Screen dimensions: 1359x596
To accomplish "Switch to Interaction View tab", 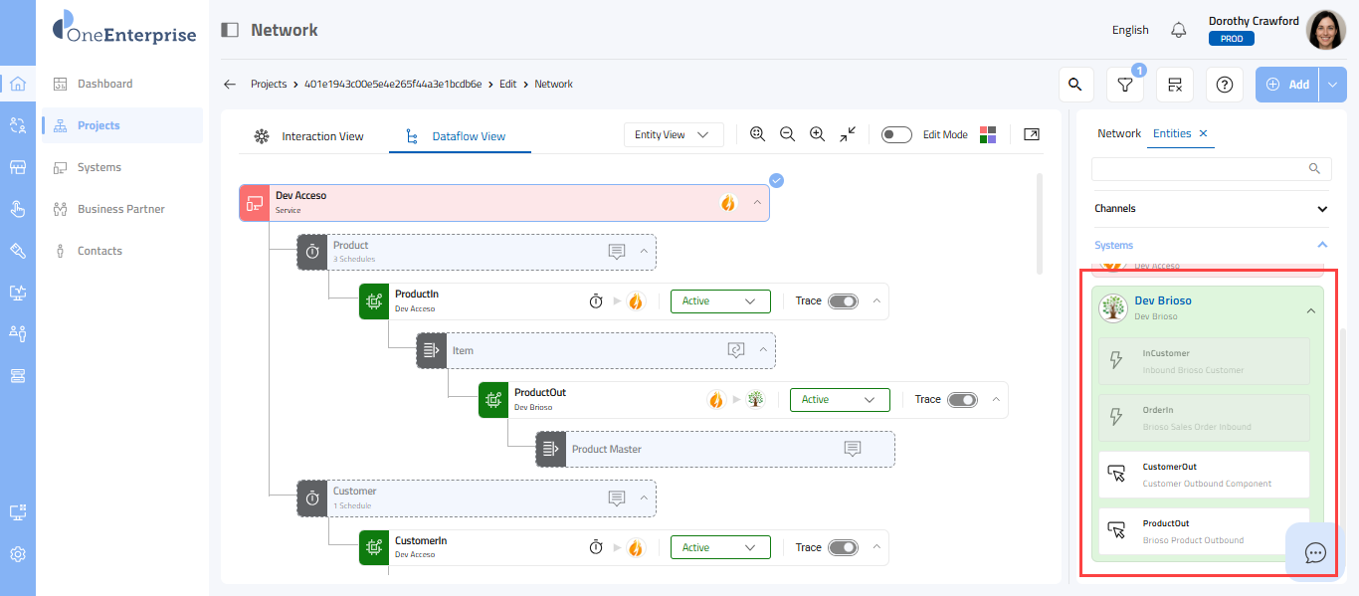I will (x=310, y=136).
